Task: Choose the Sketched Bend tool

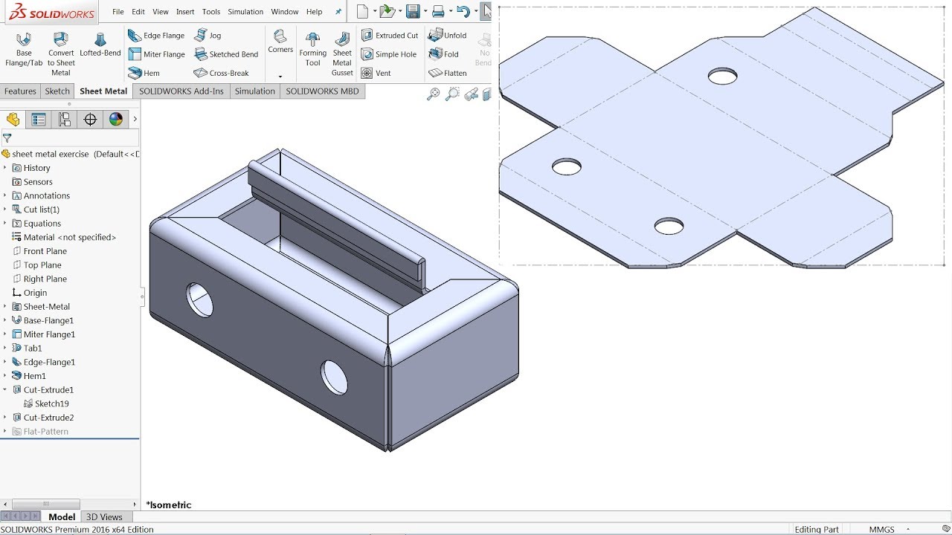Action: click(226, 54)
